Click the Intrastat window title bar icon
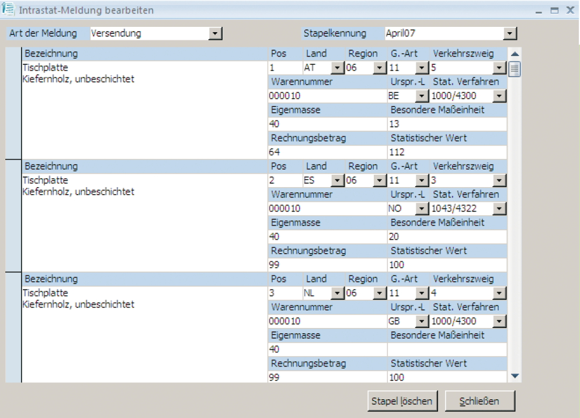580x418 pixels. click(9, 10)
